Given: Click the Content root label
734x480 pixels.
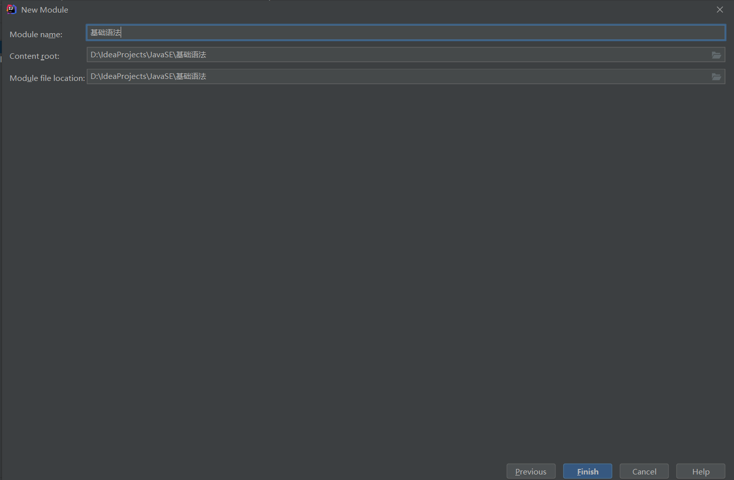Looking at the screenshot, I should point(34,56).
